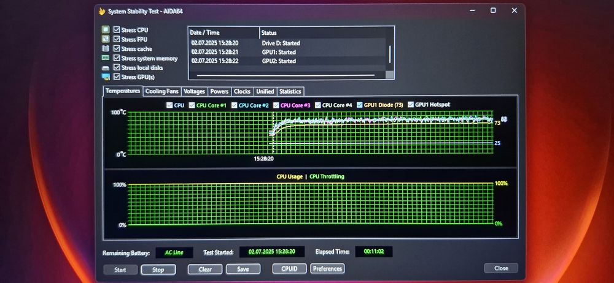The width and height of the screenshot is (614, 283).
Task: Click the CPU Throttling graph label
Action: [327, 176]
